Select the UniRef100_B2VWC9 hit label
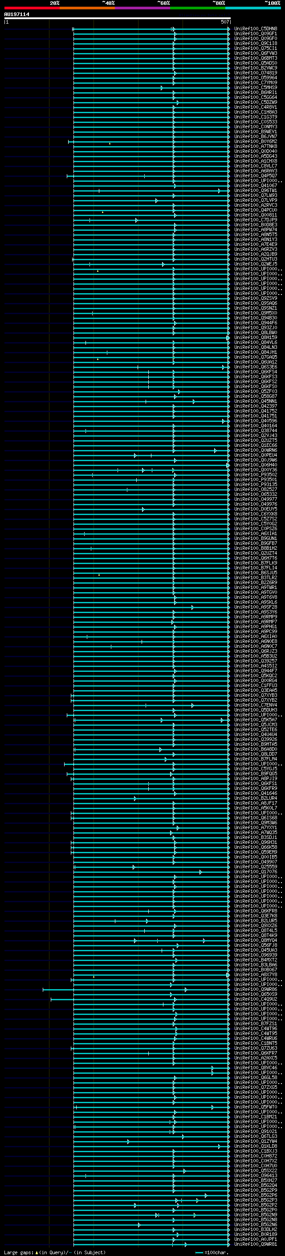 click(255, 68)
